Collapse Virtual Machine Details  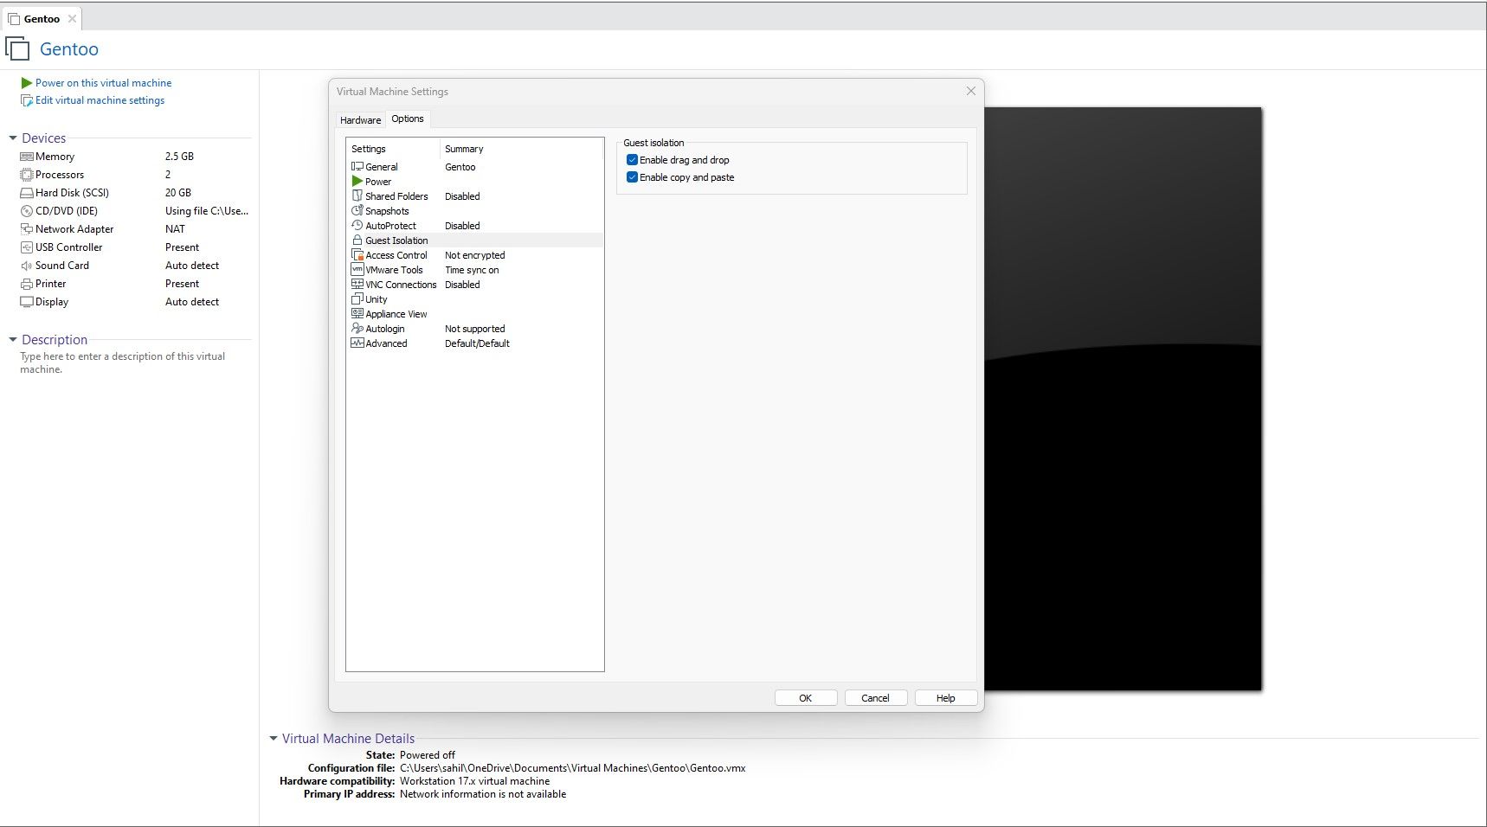tap(274, 738)
